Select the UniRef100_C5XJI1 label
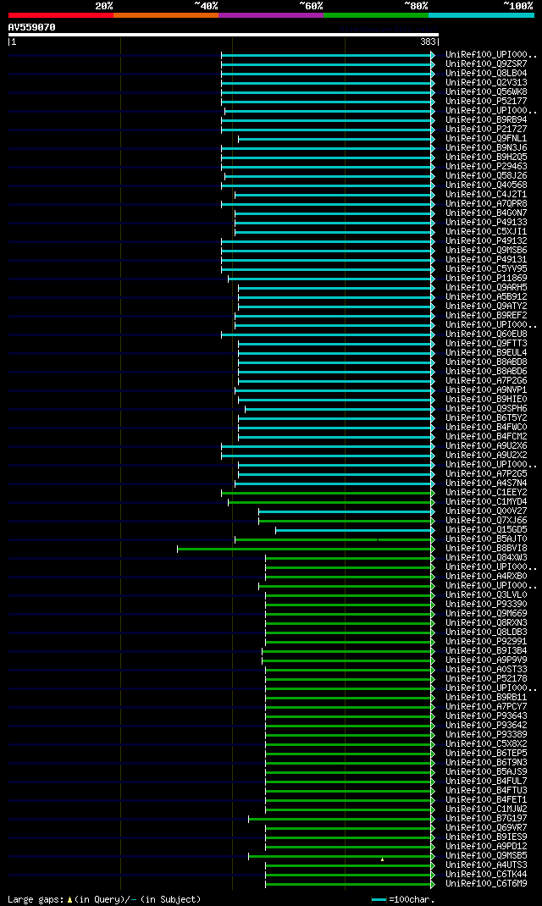Viewport: 542px width, 906px height. pos(486,232)
